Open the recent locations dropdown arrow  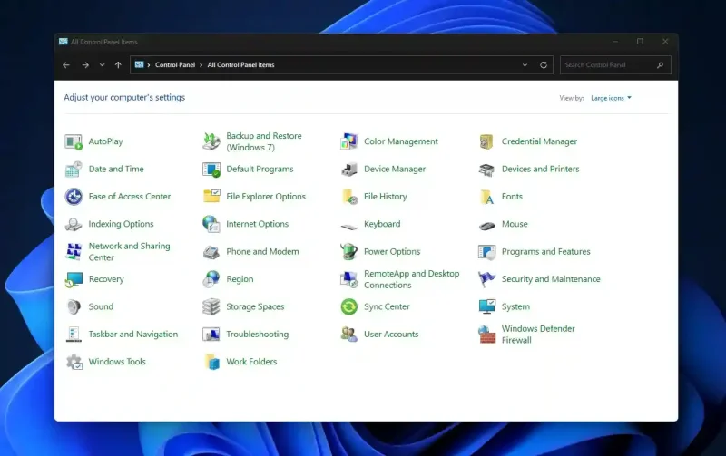coord(102,65)
